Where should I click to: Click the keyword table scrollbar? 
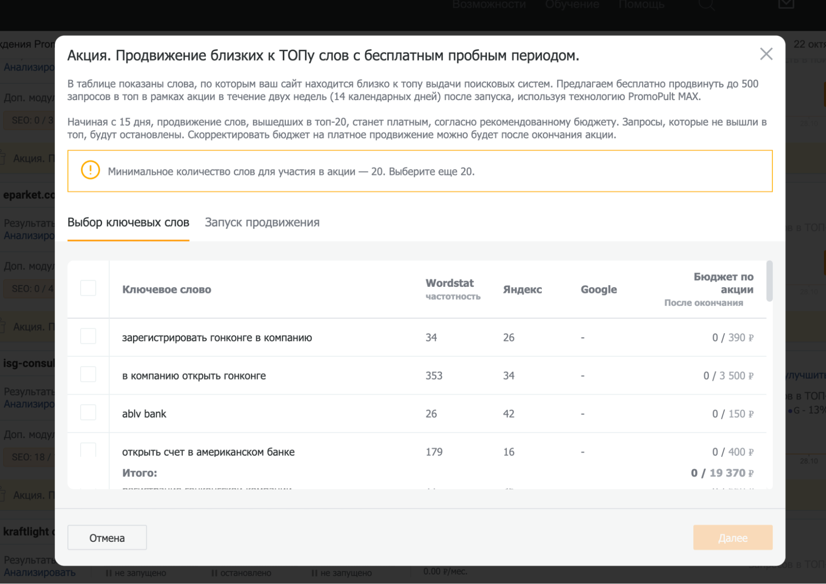[769, 281]
